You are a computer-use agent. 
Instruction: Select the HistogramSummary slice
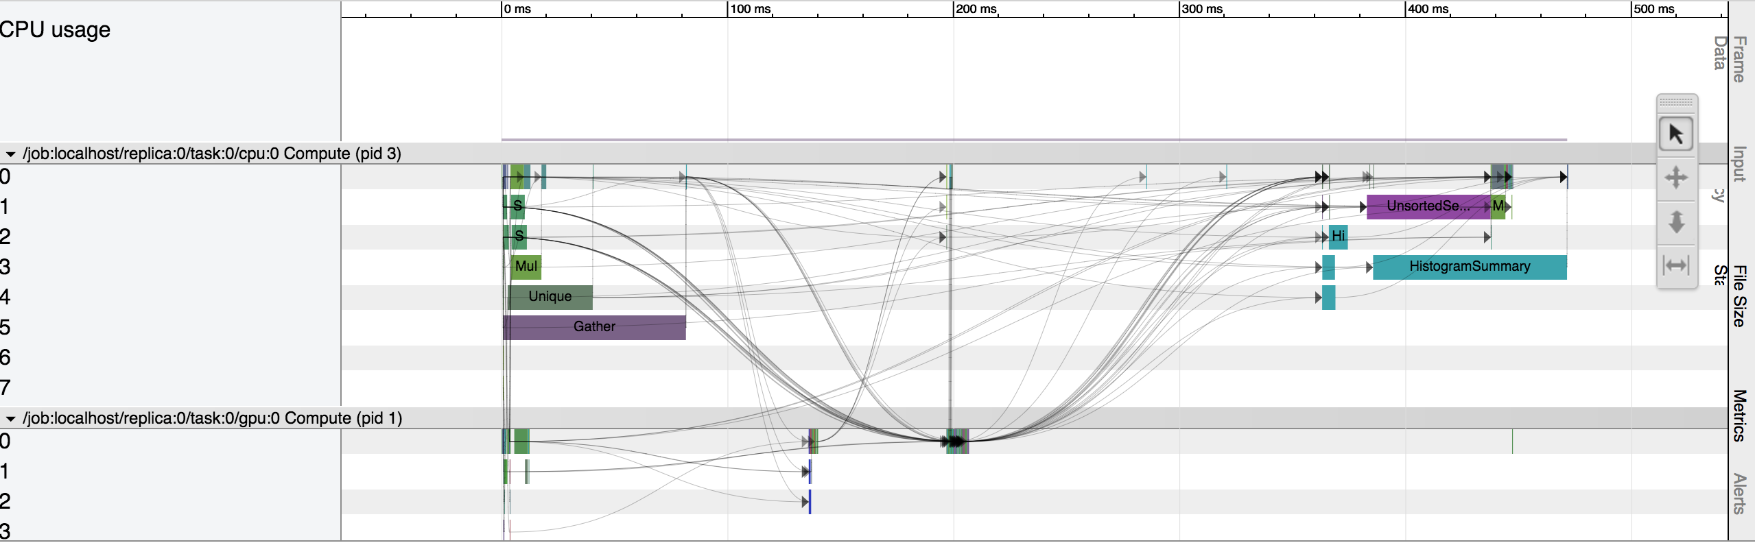pos(1470,267)
